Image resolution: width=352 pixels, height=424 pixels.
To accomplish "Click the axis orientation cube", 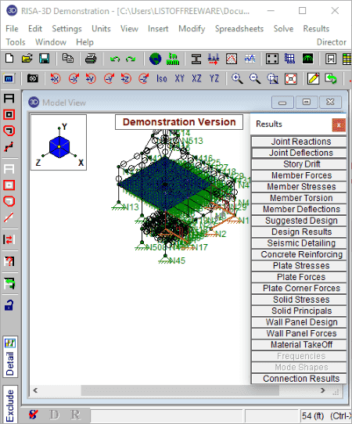I will [x=59, y=147].
